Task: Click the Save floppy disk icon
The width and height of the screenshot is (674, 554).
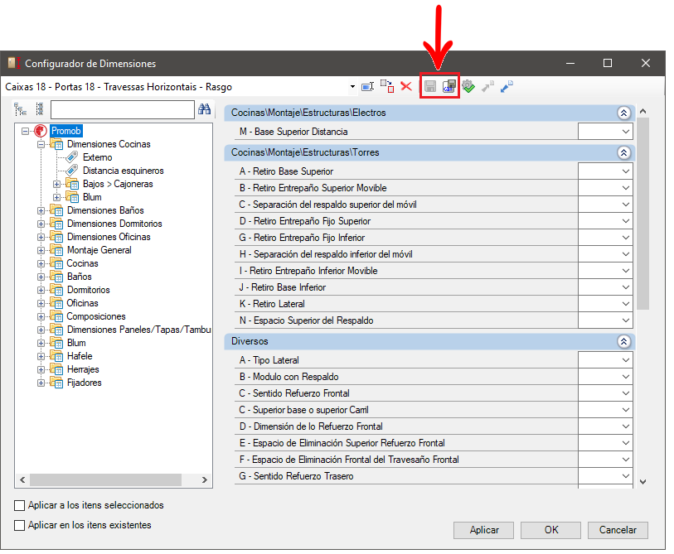Action: click(x=430, y=86)
